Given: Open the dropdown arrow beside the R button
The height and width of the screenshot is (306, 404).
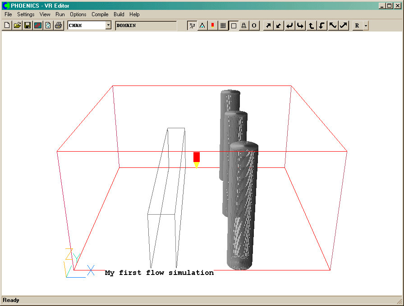Looking at the screenshot, I should [x=366, y=26].
